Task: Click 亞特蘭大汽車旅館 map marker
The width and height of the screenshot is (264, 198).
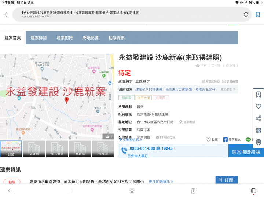Action: tap(92, 130)
